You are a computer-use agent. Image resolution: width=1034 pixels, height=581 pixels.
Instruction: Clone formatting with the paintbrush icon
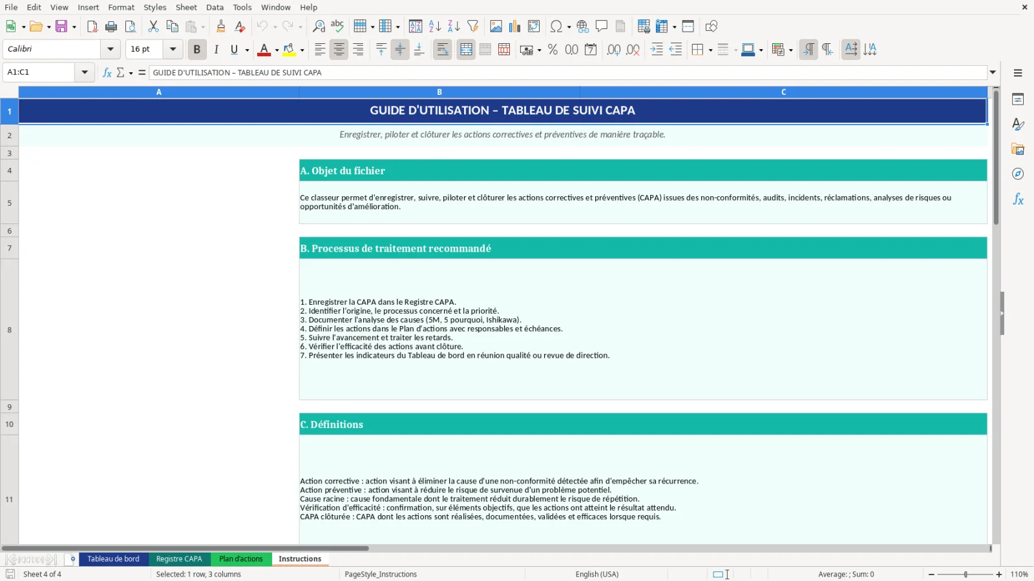tap(221, 26)
